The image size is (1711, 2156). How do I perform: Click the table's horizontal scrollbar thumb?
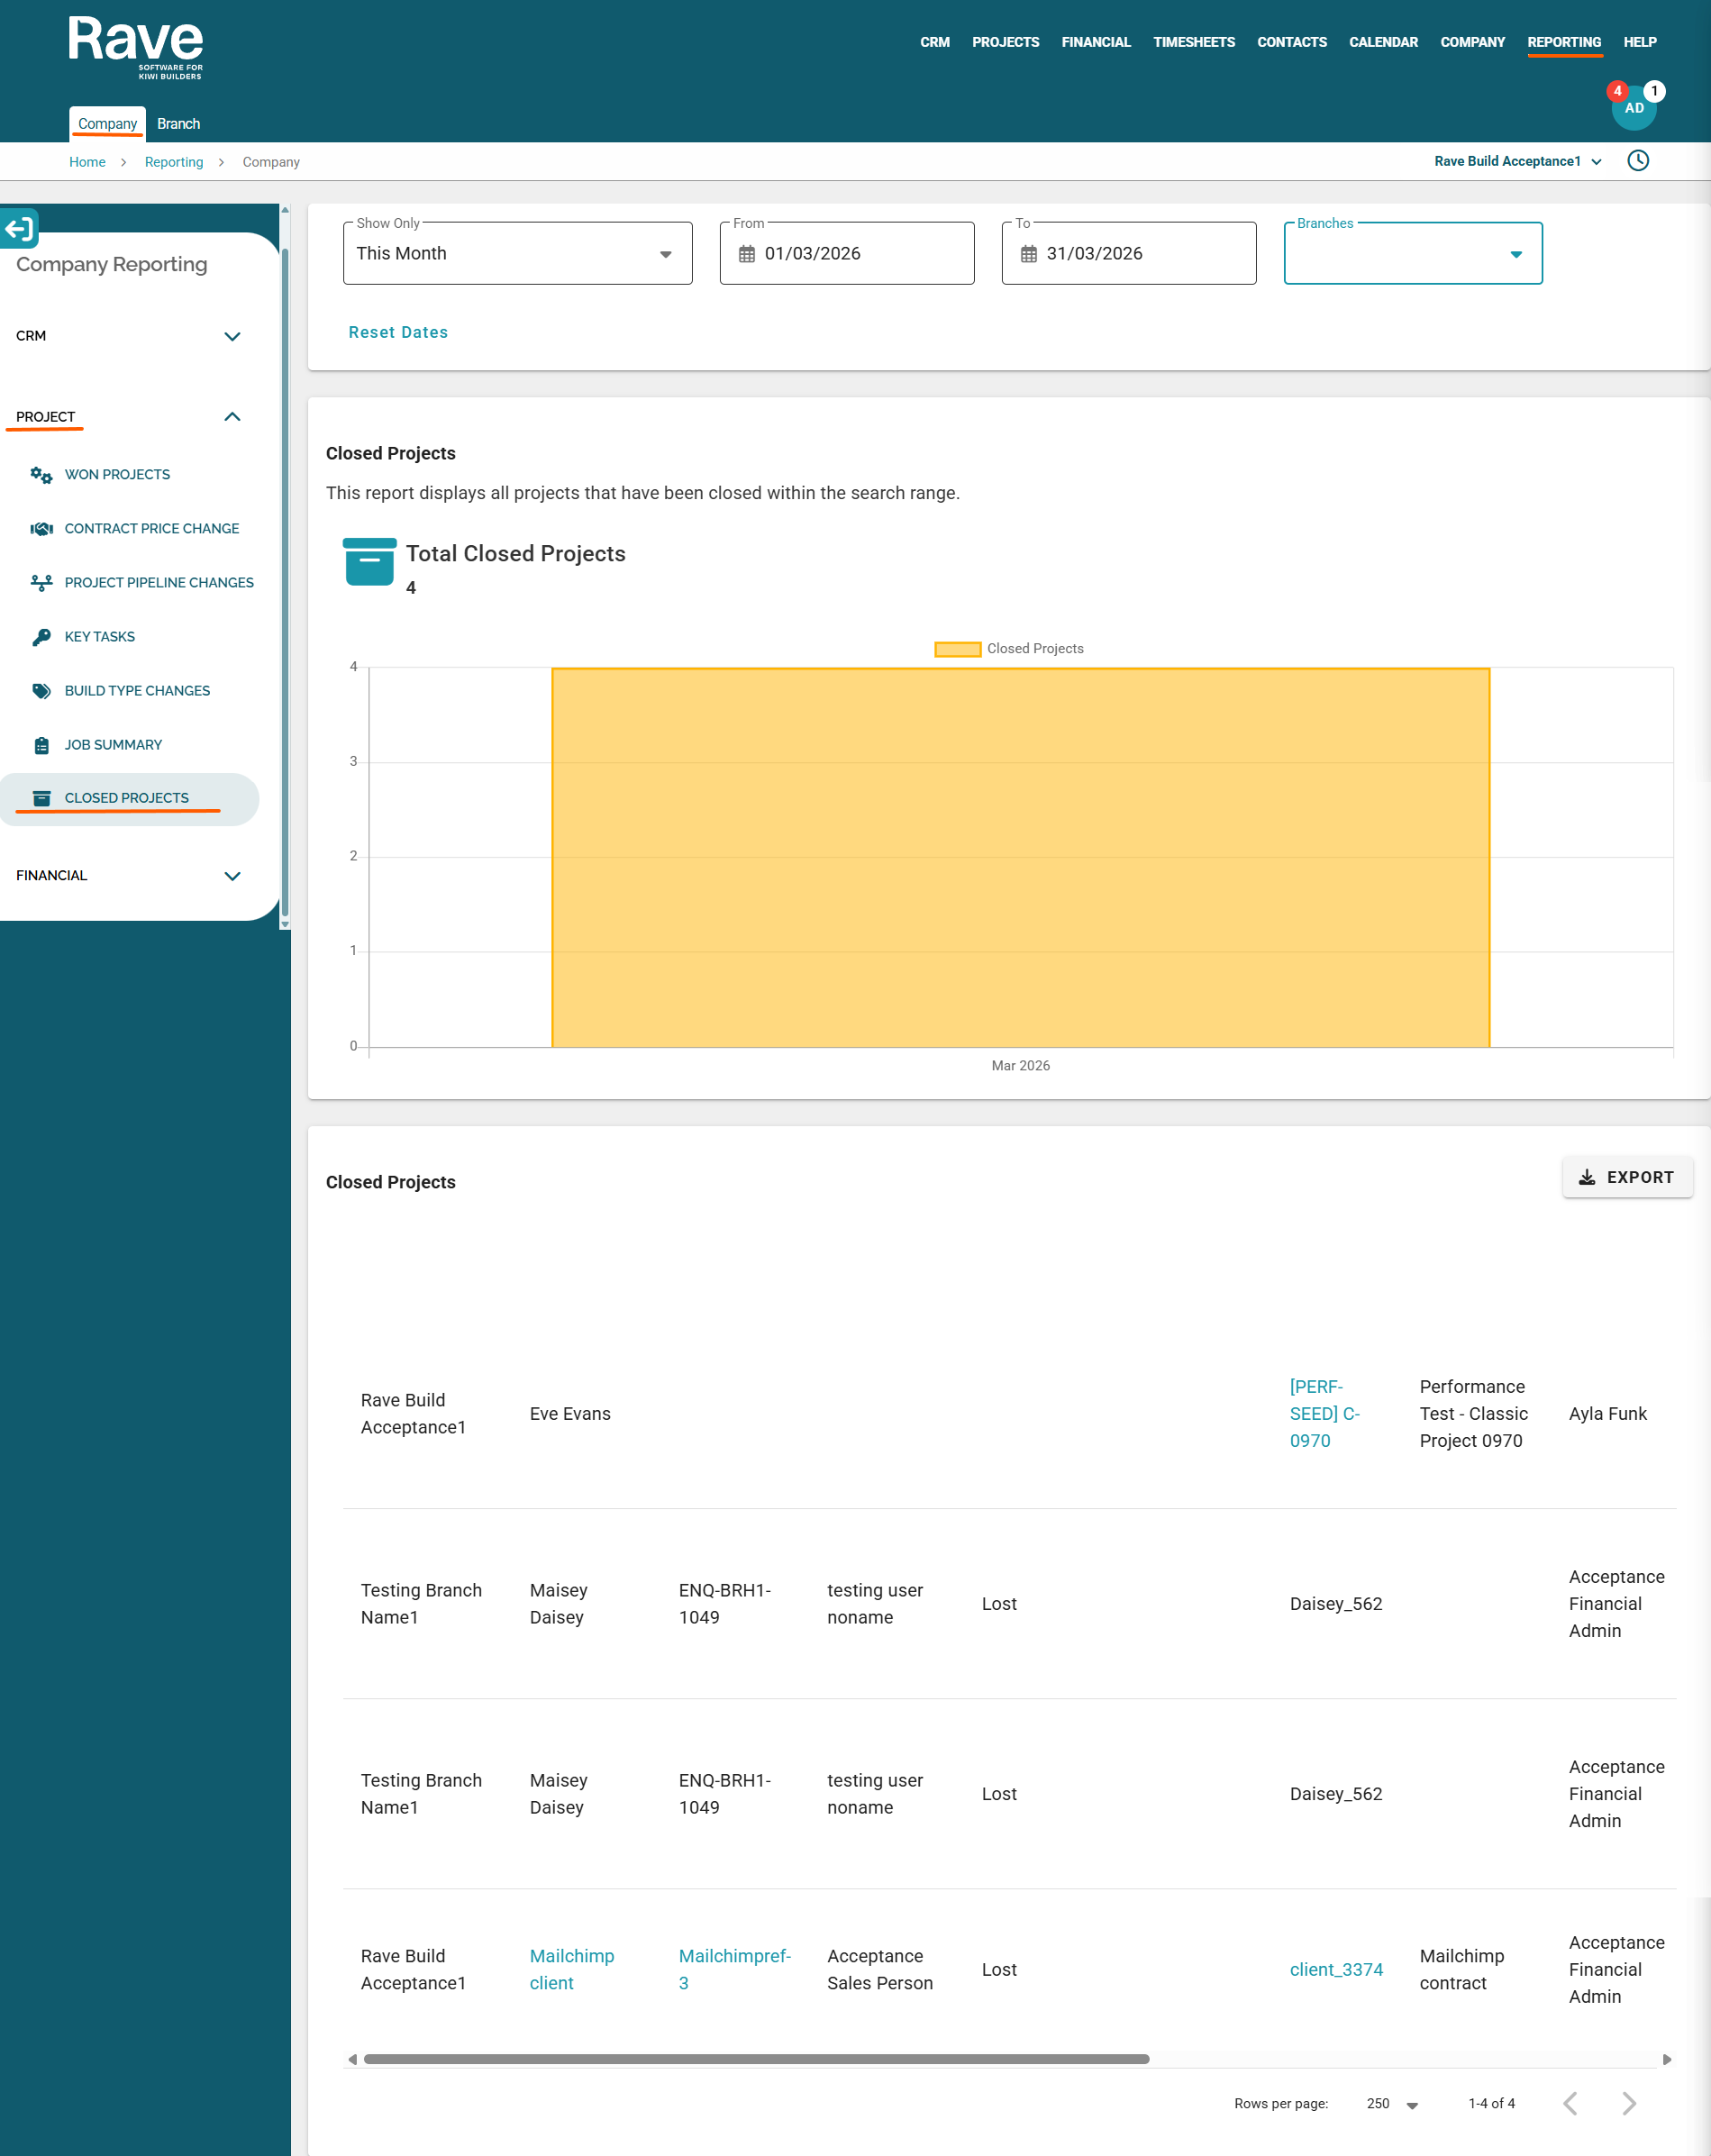[x=757, y=2060]
